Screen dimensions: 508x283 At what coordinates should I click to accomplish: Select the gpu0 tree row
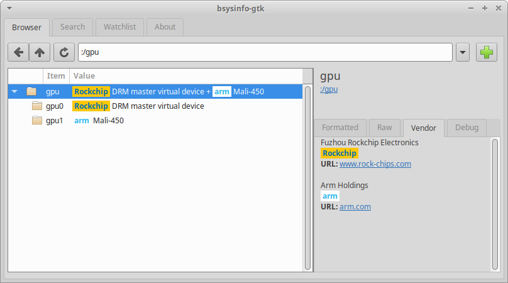155,106
